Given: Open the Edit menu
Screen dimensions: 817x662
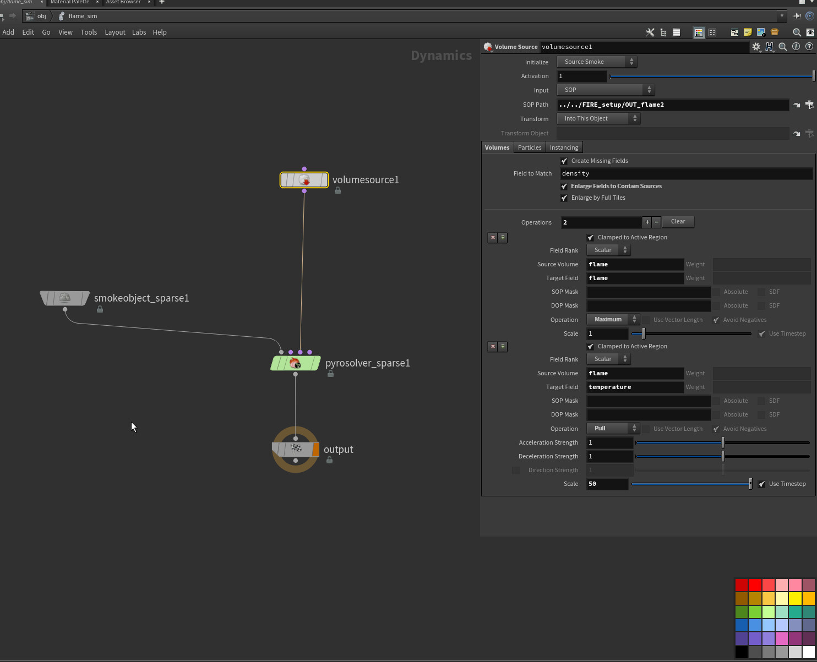Looking at the screenshot, I should (28, 32).
